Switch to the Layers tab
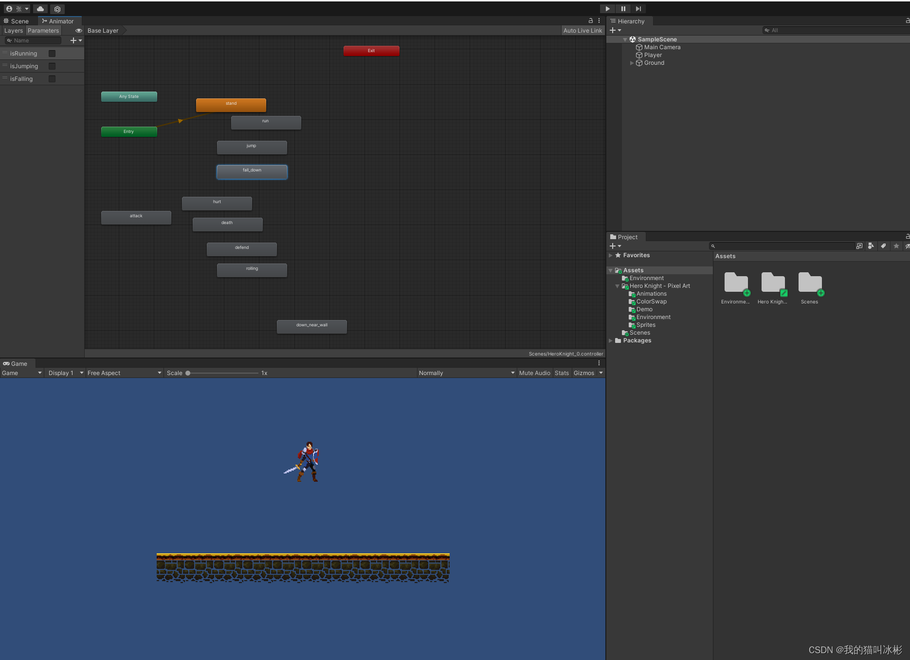Viewport: 910px width, 660px height. (x=14, y=31)
